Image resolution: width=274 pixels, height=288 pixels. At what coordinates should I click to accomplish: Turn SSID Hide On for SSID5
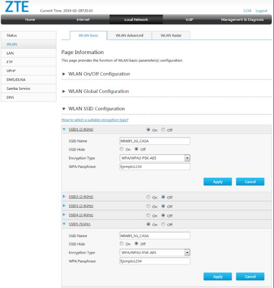coord(122,243)
